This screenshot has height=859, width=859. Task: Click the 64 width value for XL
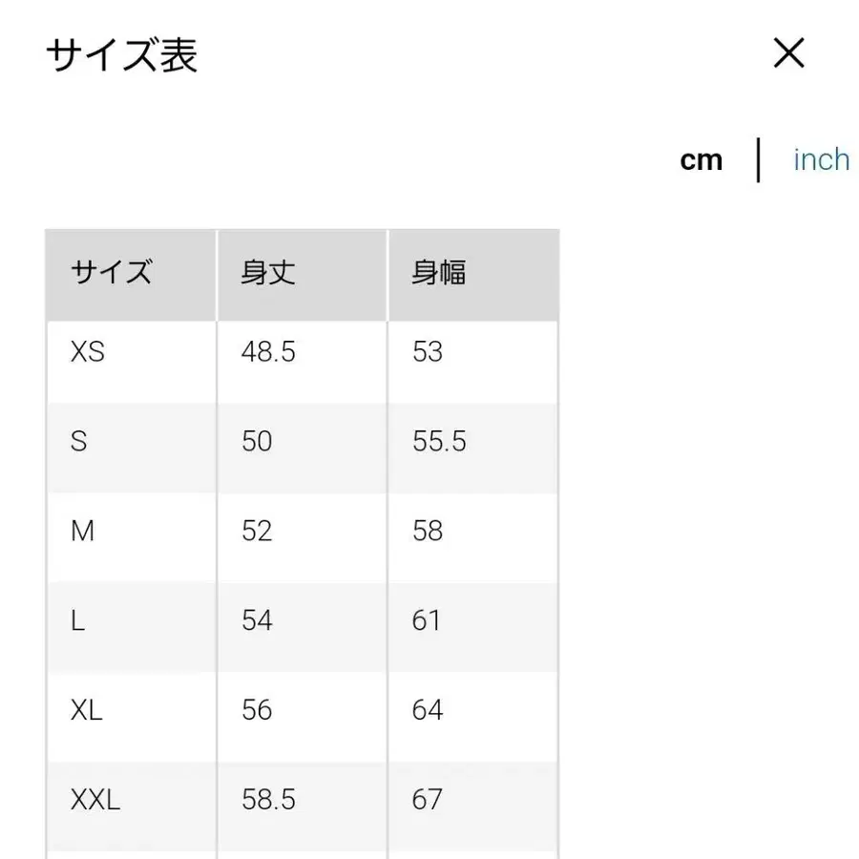tap(427, 710)
